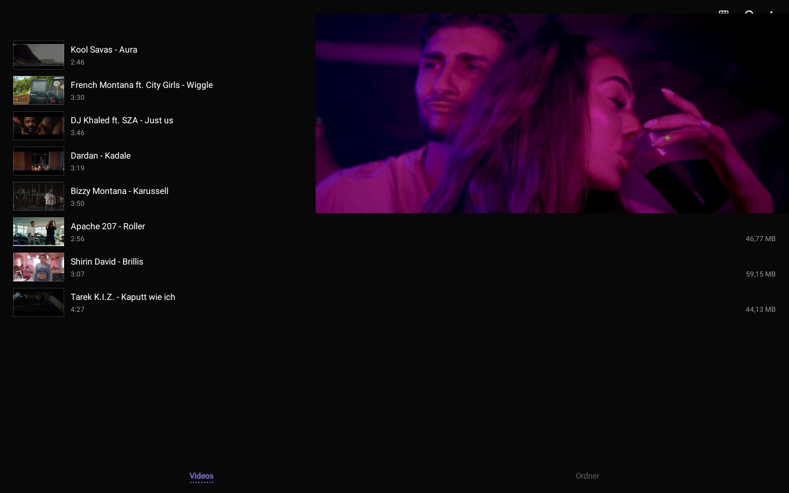Click the 59,15 MB file size
This screenshot has height=493, width=789.
(x=761, y=274)
